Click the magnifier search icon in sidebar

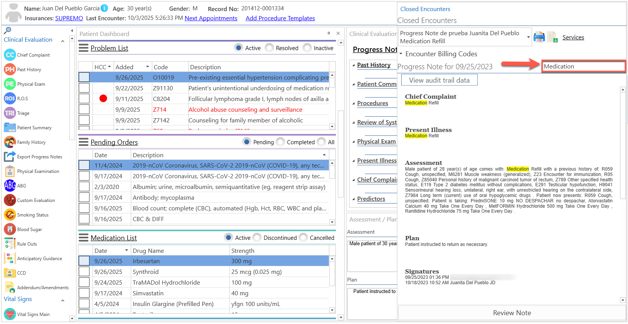click(x=7, y=30)
